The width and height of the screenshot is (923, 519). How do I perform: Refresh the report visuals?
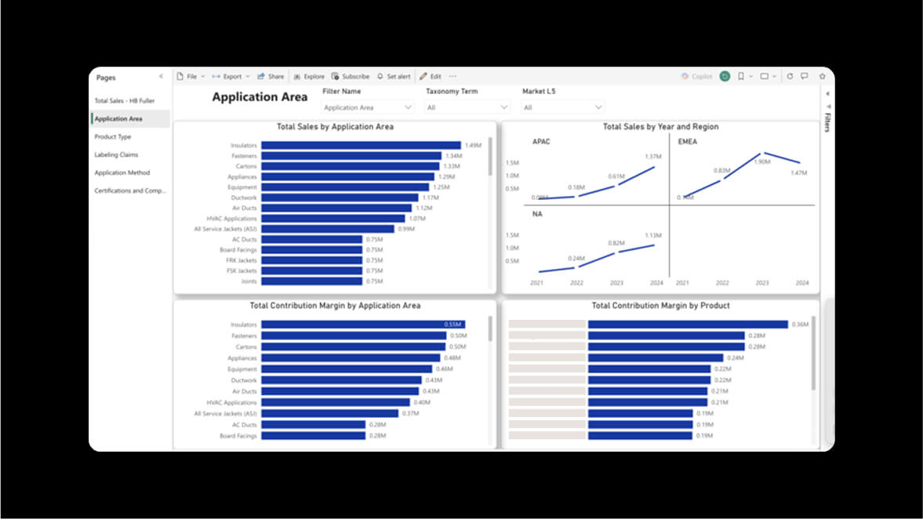(x=790, y=77)
